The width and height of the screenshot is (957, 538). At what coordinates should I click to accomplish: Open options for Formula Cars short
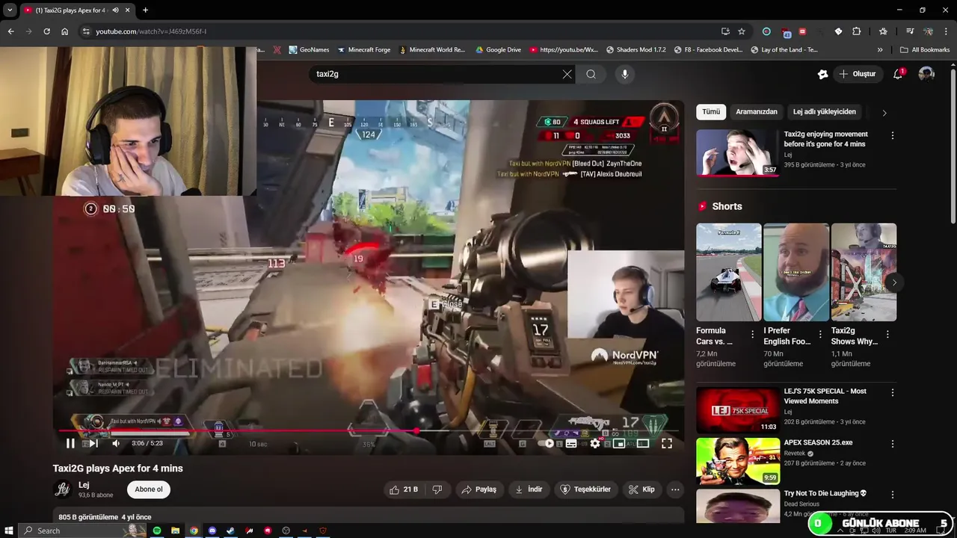point(752,335)
